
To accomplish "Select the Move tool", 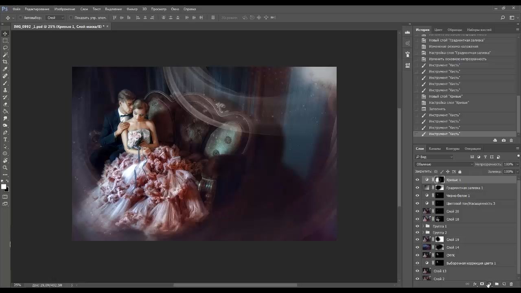I will tap(5, 33).
